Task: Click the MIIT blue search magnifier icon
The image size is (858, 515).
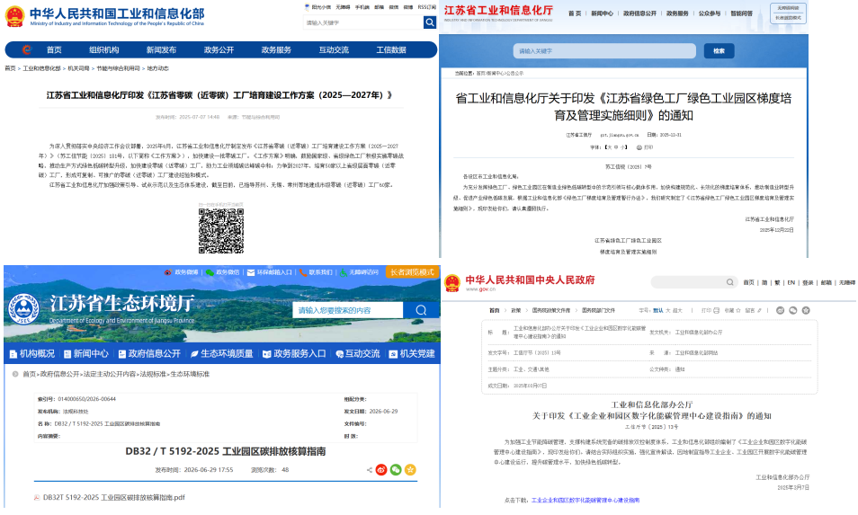Action: tap(430, 22)
